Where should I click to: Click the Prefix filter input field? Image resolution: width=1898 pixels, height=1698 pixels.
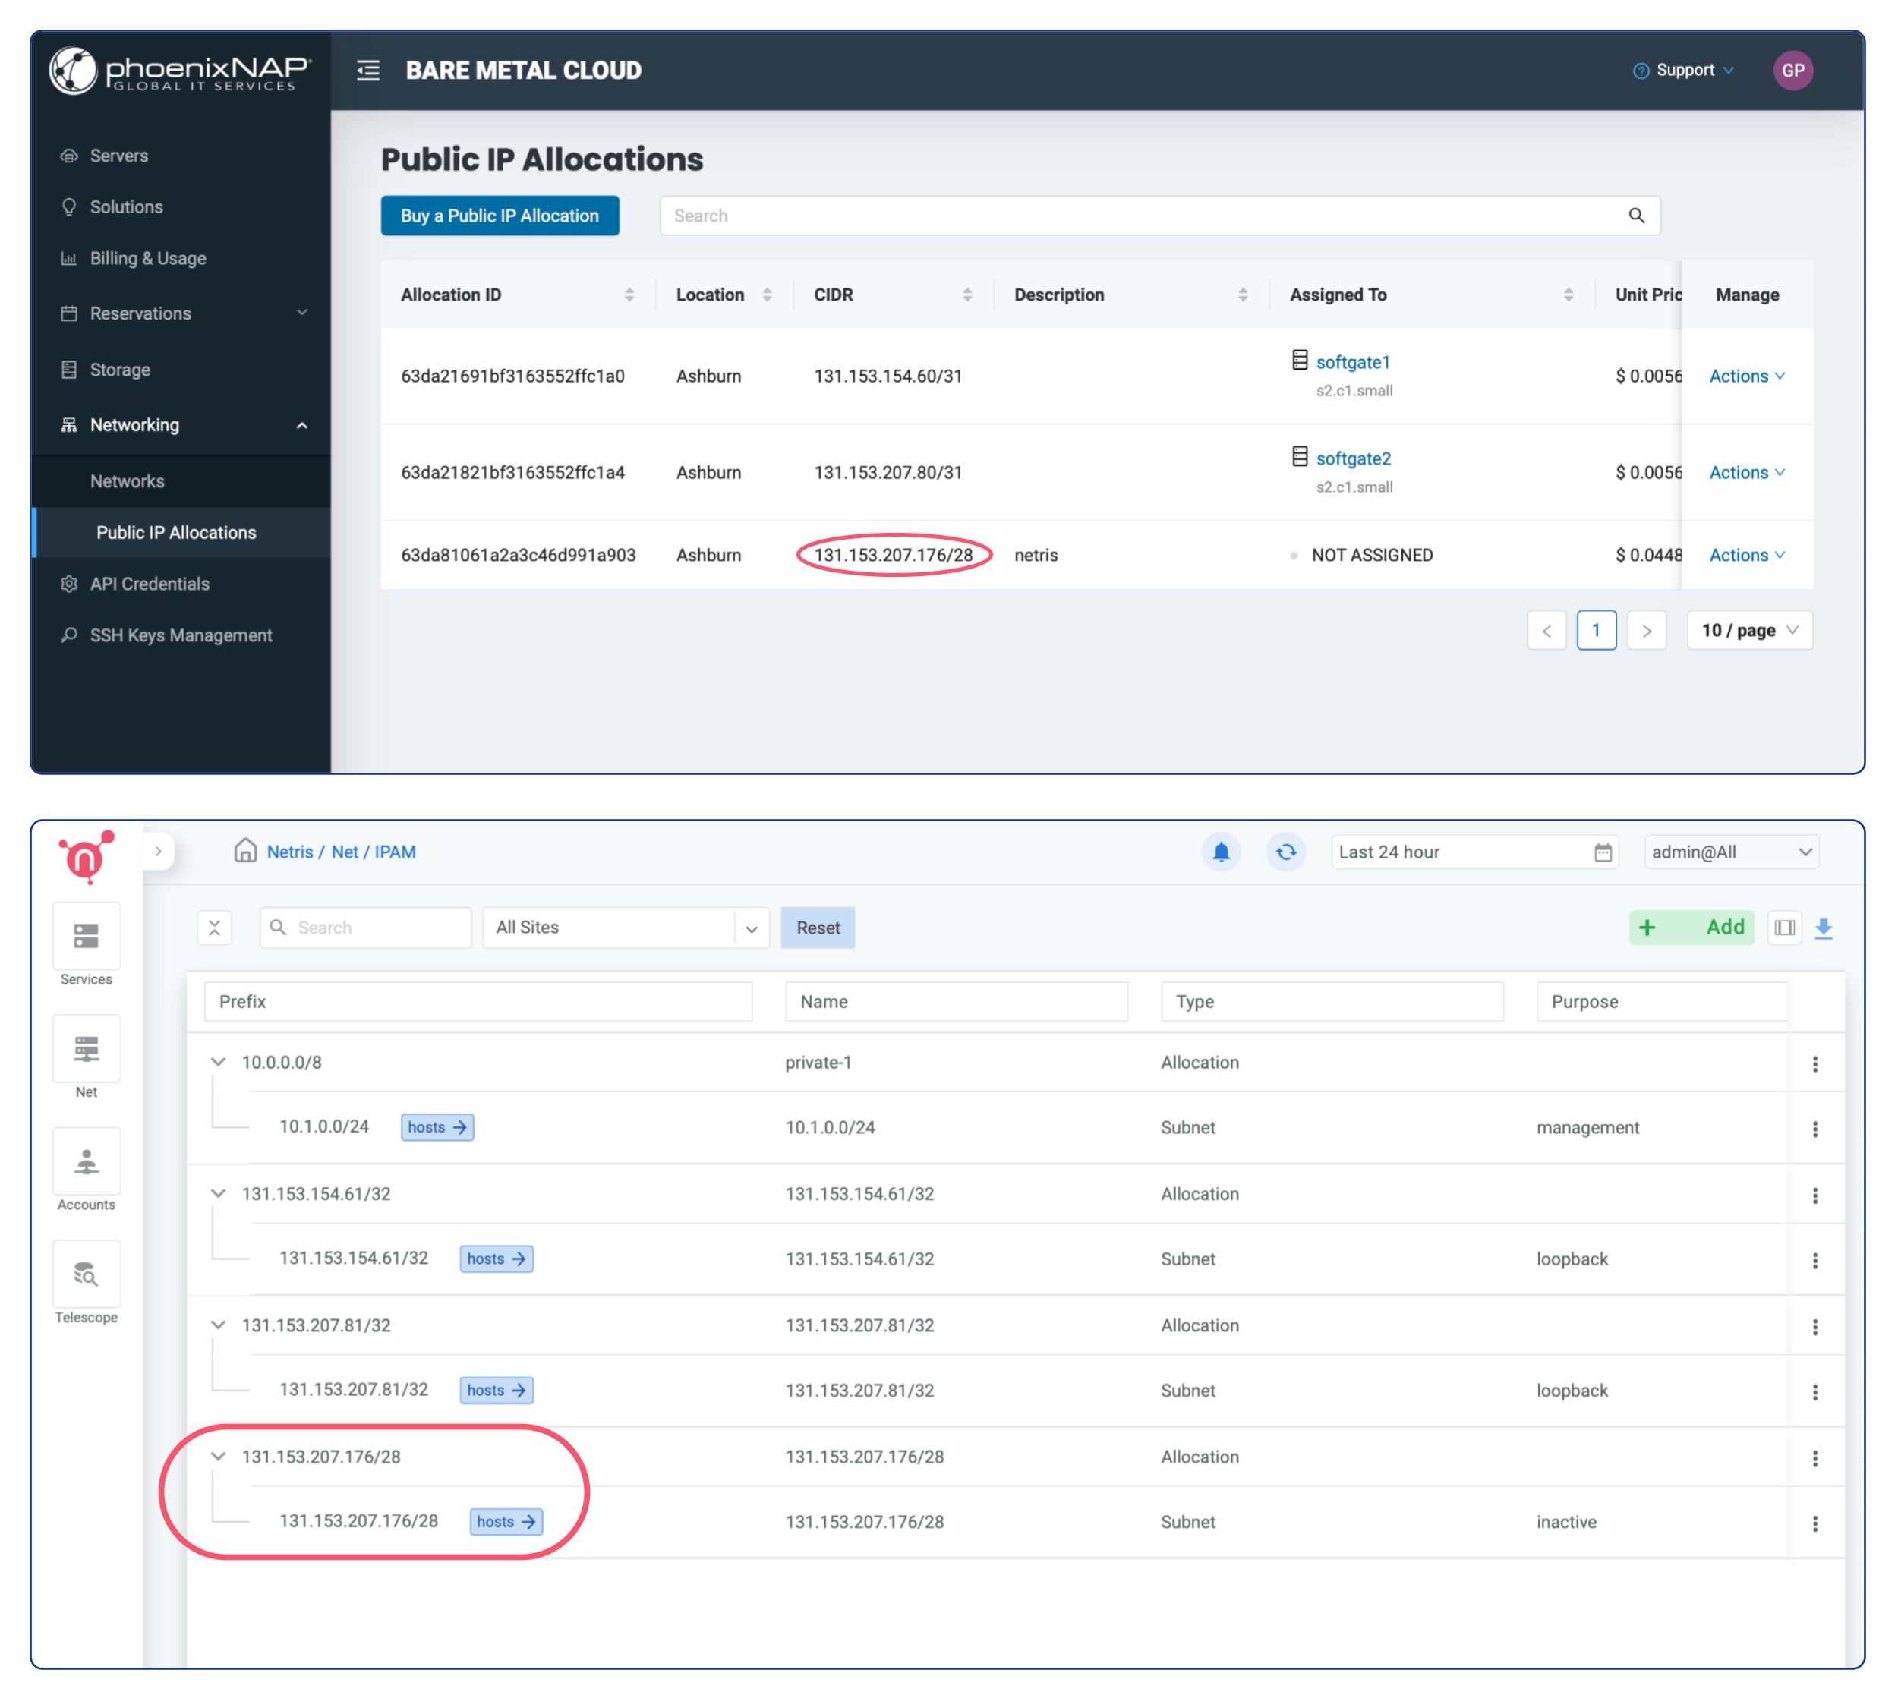[478, 1001]
